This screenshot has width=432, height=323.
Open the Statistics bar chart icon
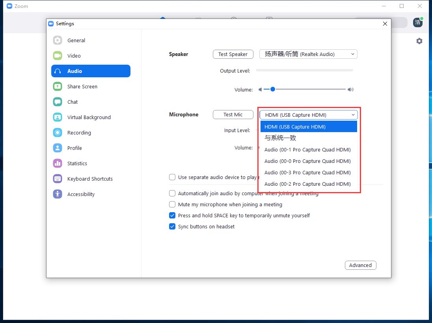[x=58, y=163]
